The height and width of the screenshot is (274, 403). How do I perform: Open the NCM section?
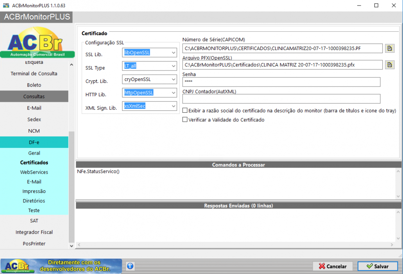(34, 131)
